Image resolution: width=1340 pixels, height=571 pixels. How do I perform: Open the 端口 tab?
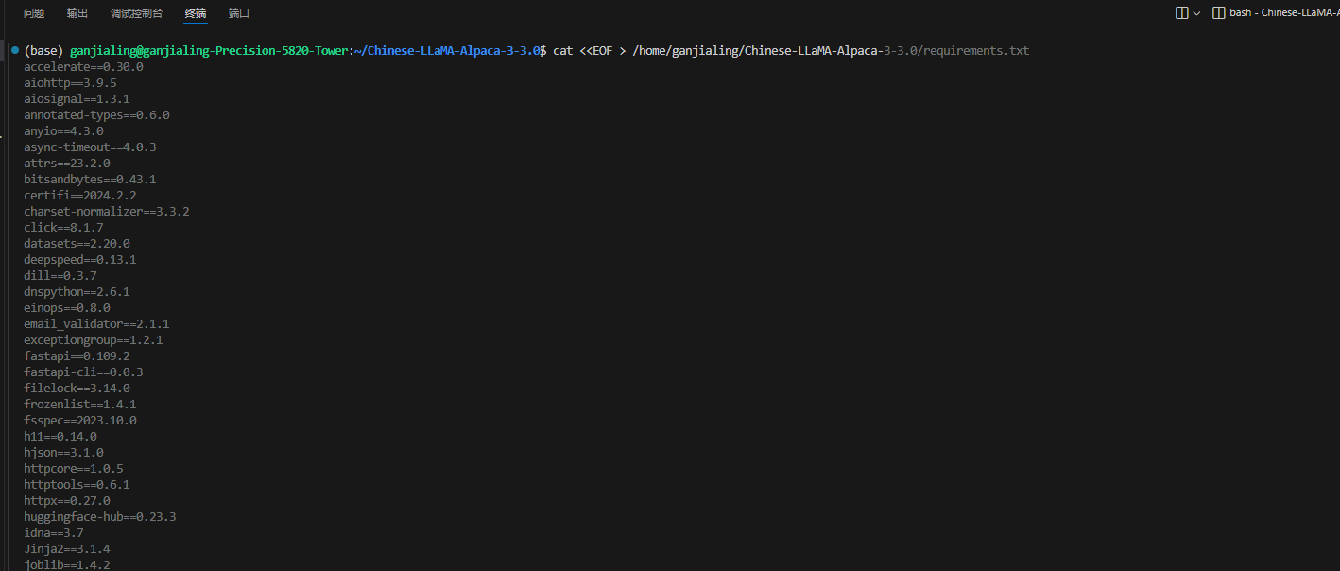coord(239,13)
